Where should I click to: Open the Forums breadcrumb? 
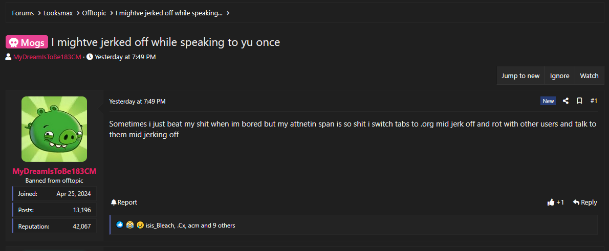pyautogui.click(x=23, y=13)
